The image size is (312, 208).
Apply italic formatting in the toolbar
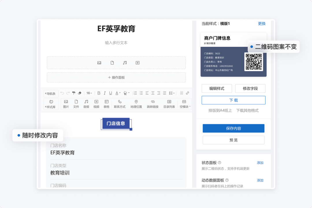pyautogui.click(x=105, y=93)
